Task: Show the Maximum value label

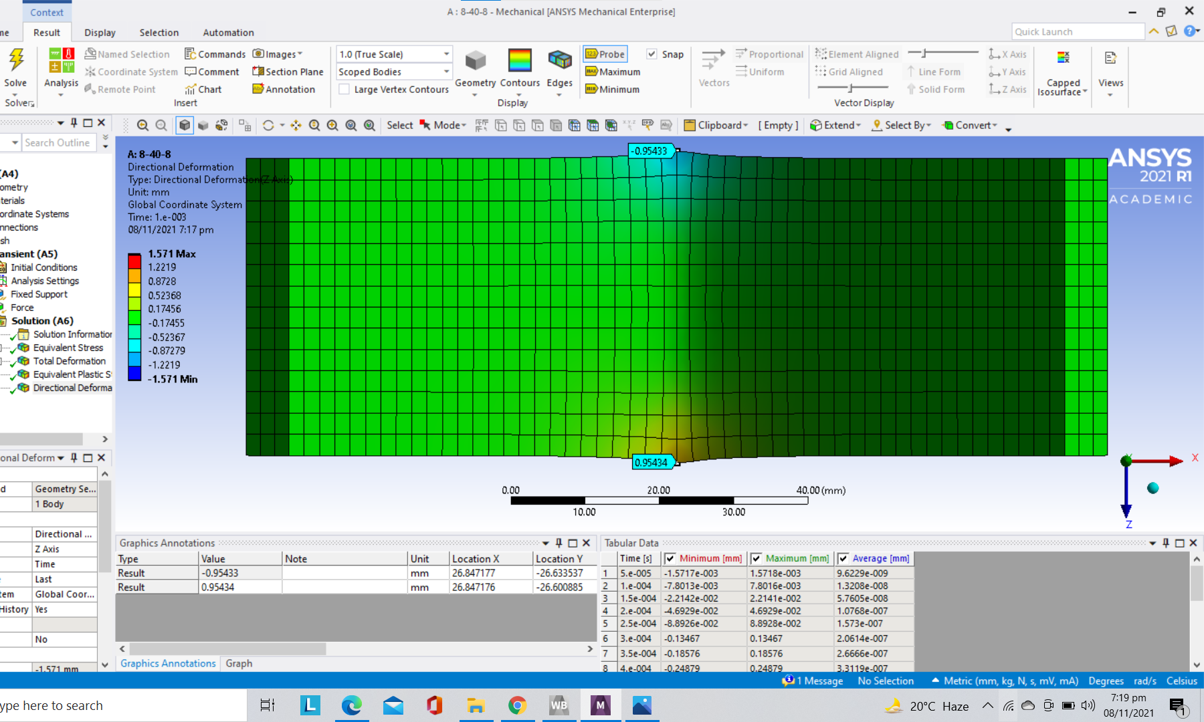Action: (613, 72)
